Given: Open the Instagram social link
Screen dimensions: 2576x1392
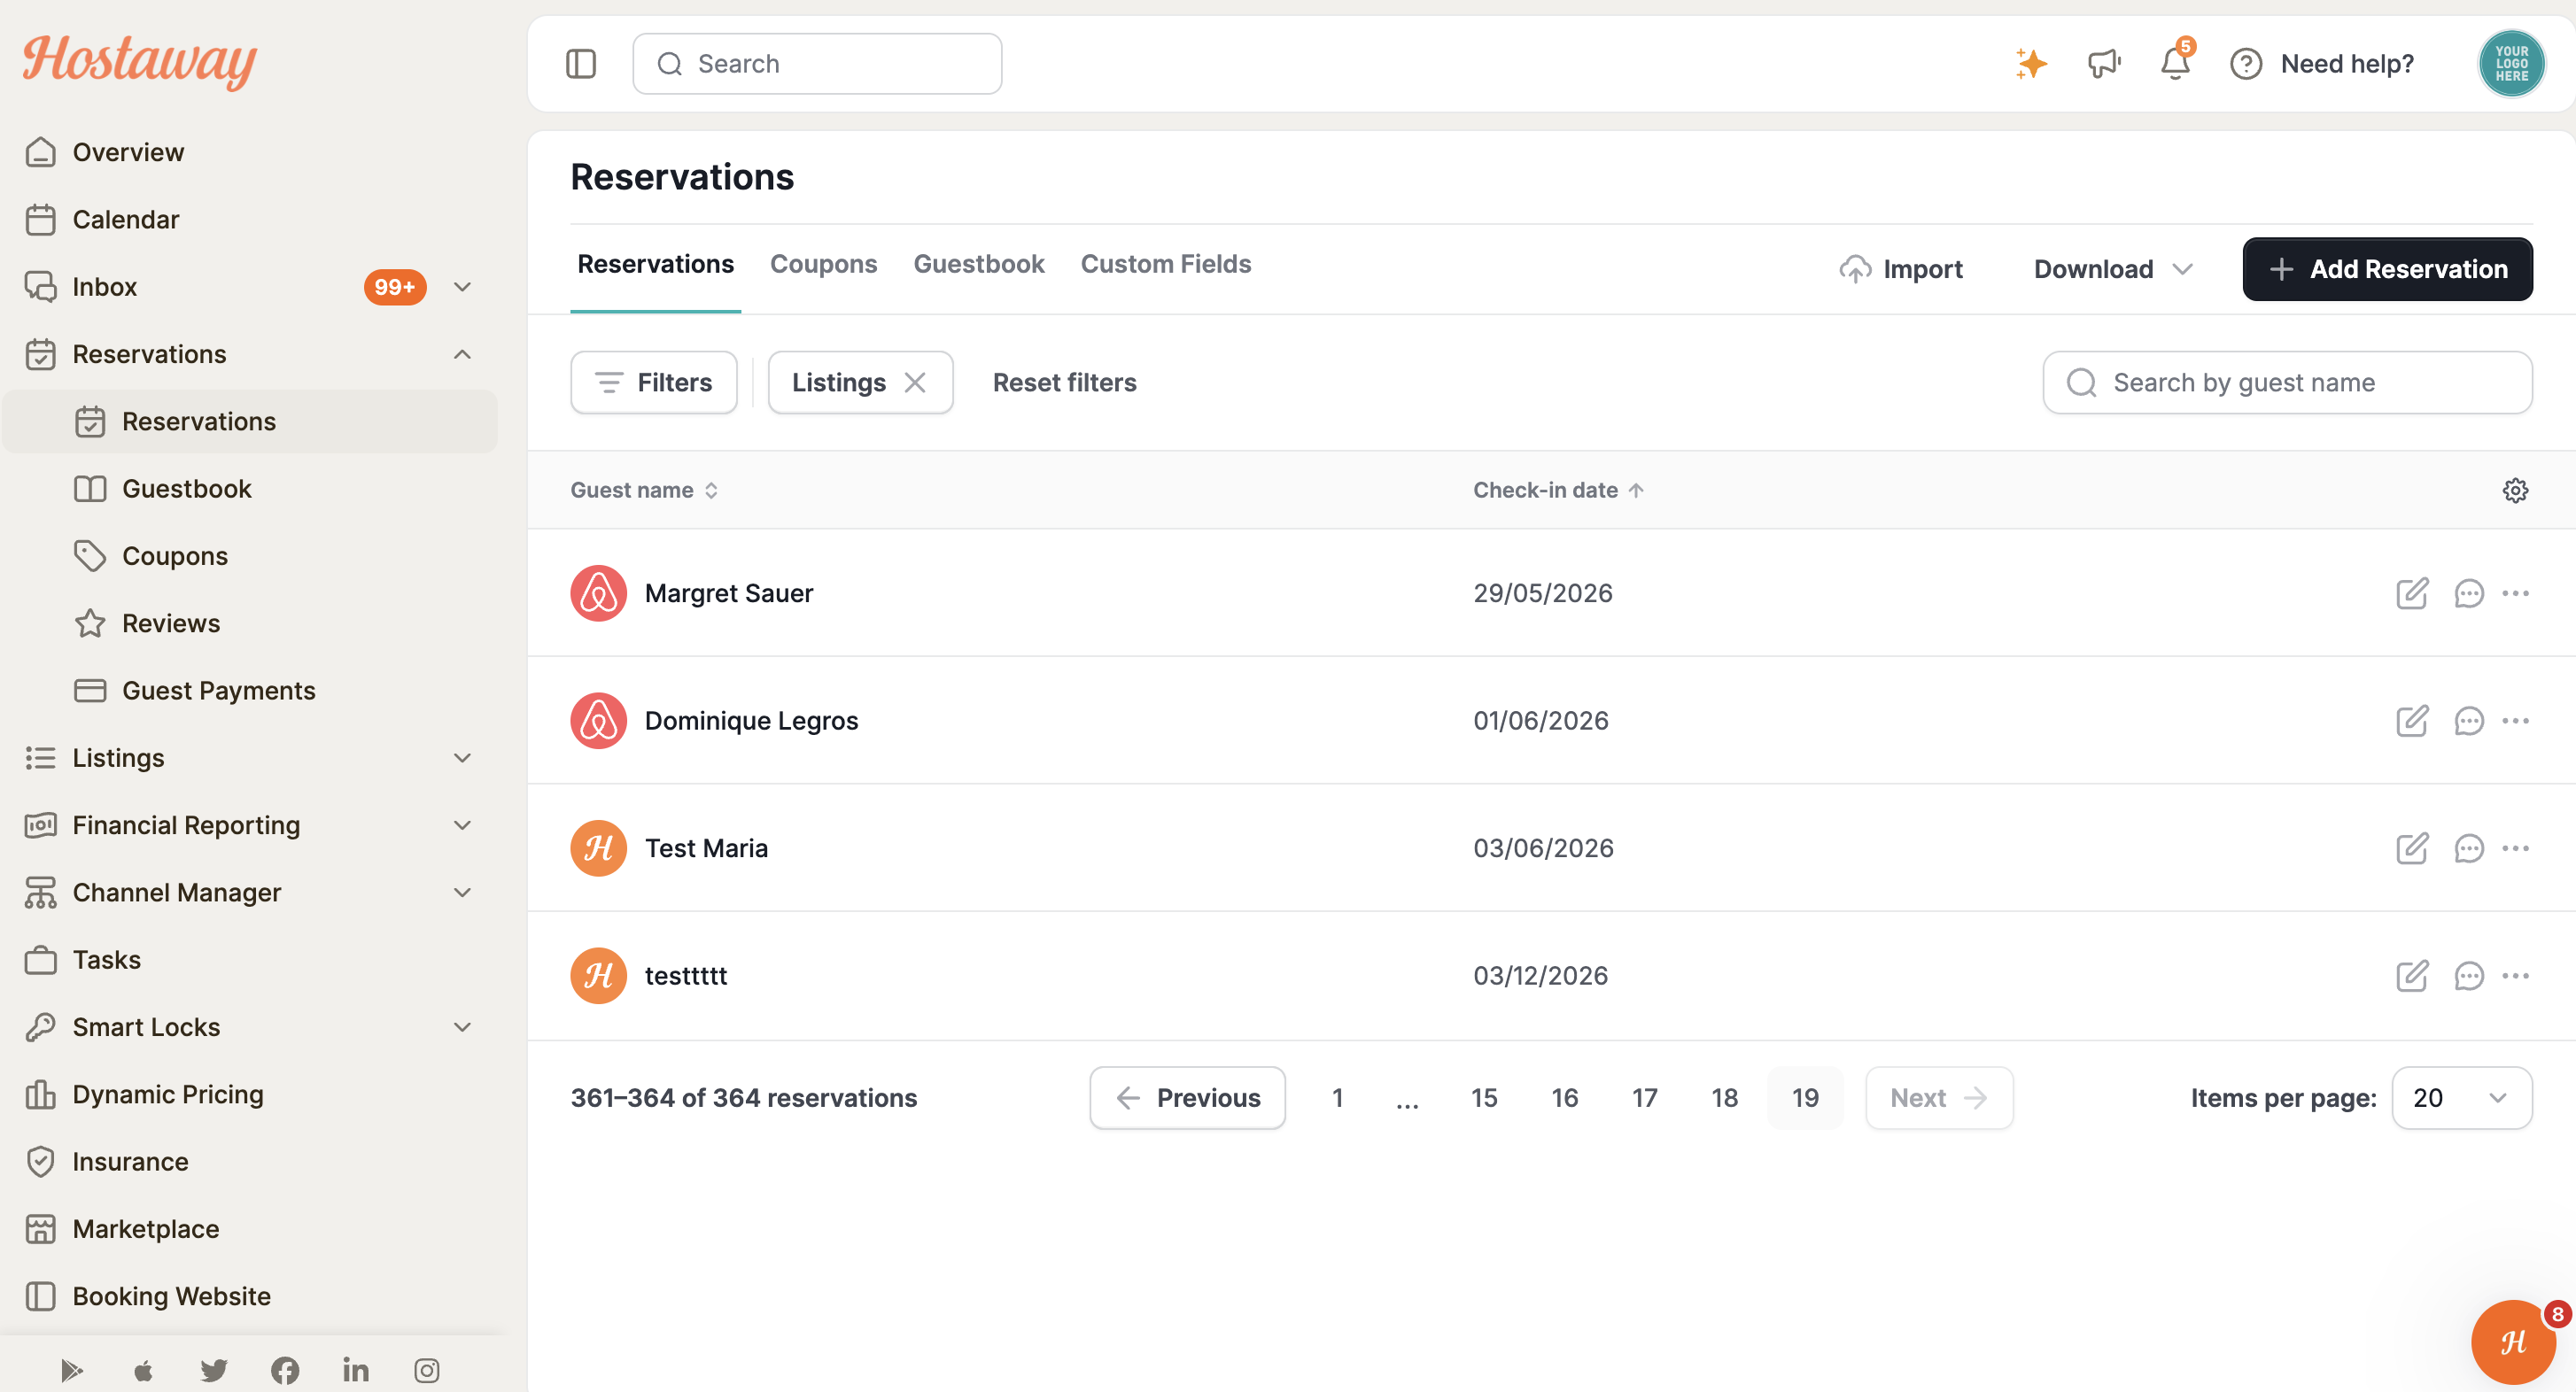Looking at the screenshot, I should [x=427, y=1370].
